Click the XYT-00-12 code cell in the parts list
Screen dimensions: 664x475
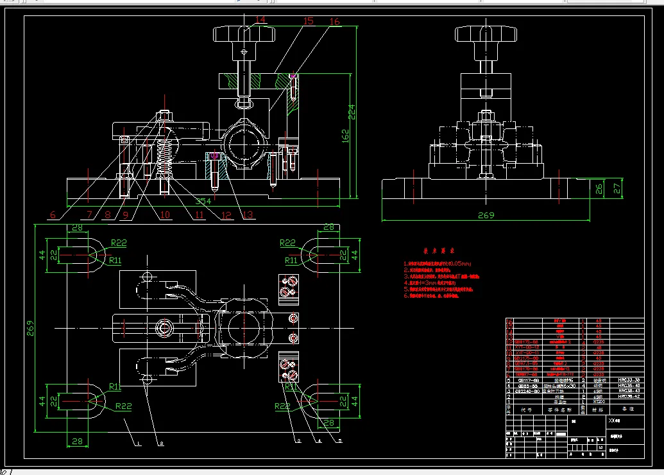(x=527, y=347)
